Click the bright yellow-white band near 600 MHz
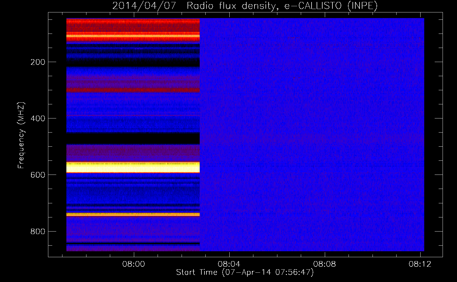 [x=133, y=167]
